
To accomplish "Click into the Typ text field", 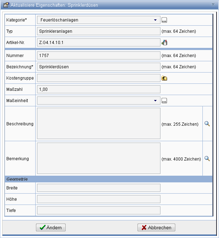I will [x=98, y=31].
